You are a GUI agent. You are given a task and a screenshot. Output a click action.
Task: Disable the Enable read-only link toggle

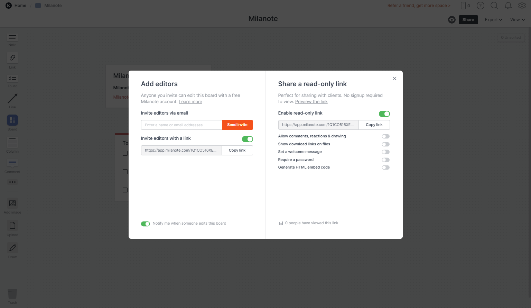pos(384,114)
